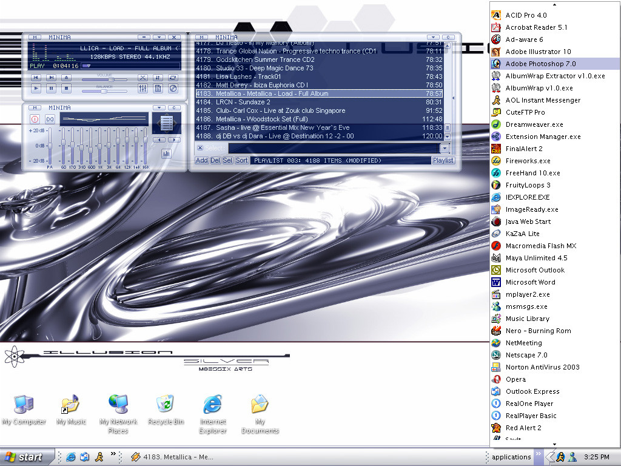The image size is (621, 466).
Task: Pause the current song in the player
Action: [x=51, y=89]
